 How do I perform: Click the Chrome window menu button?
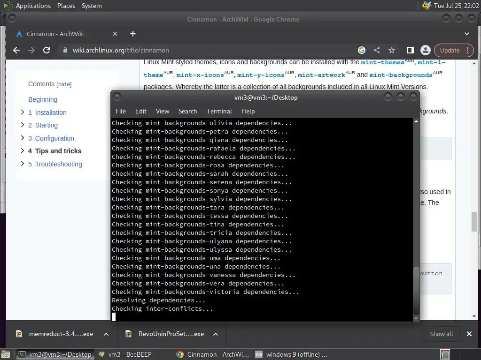pos(12,19)
